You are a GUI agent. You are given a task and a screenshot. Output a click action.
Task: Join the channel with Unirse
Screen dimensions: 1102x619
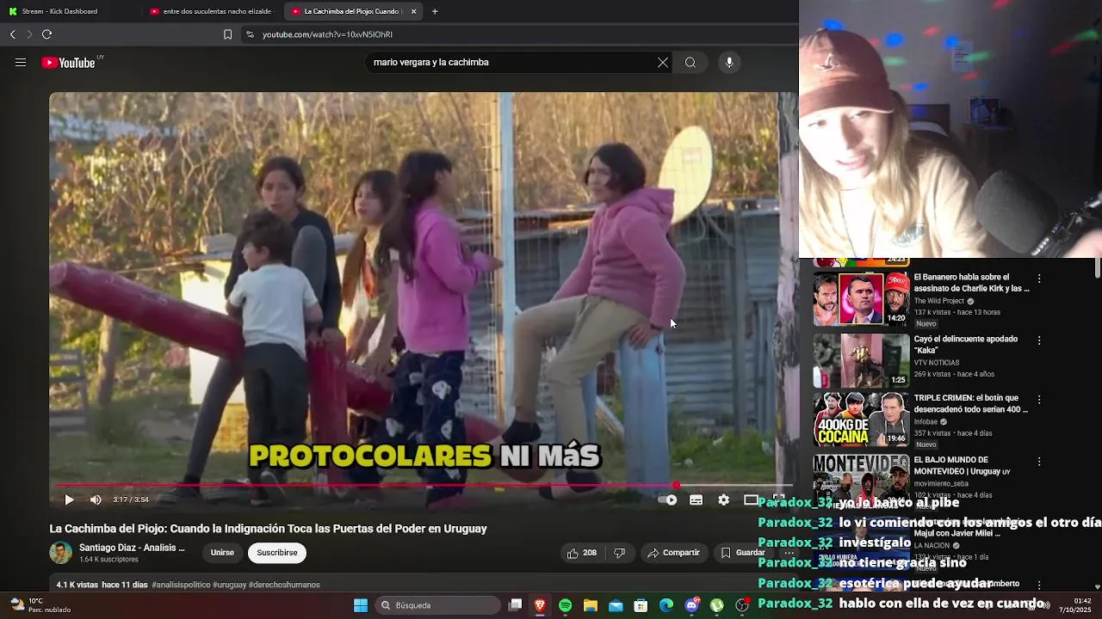tap(222, 553)
